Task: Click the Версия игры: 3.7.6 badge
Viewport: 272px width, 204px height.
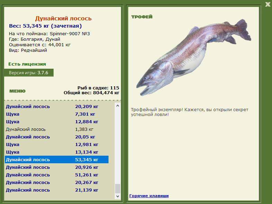Action: pyautogui.click(x=29, y=72)
